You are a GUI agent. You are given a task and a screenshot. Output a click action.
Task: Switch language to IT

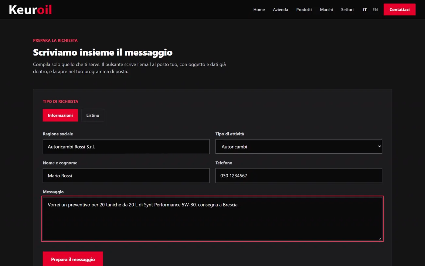(365, 10)
